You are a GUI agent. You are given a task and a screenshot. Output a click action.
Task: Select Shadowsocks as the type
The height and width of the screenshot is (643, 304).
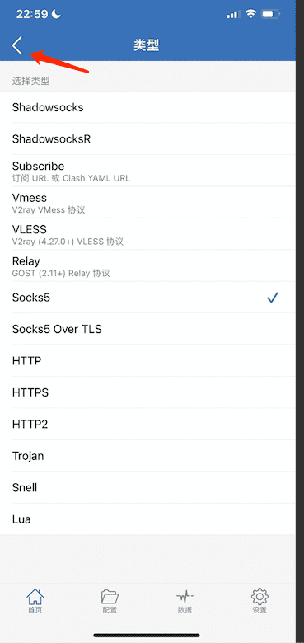147,107
